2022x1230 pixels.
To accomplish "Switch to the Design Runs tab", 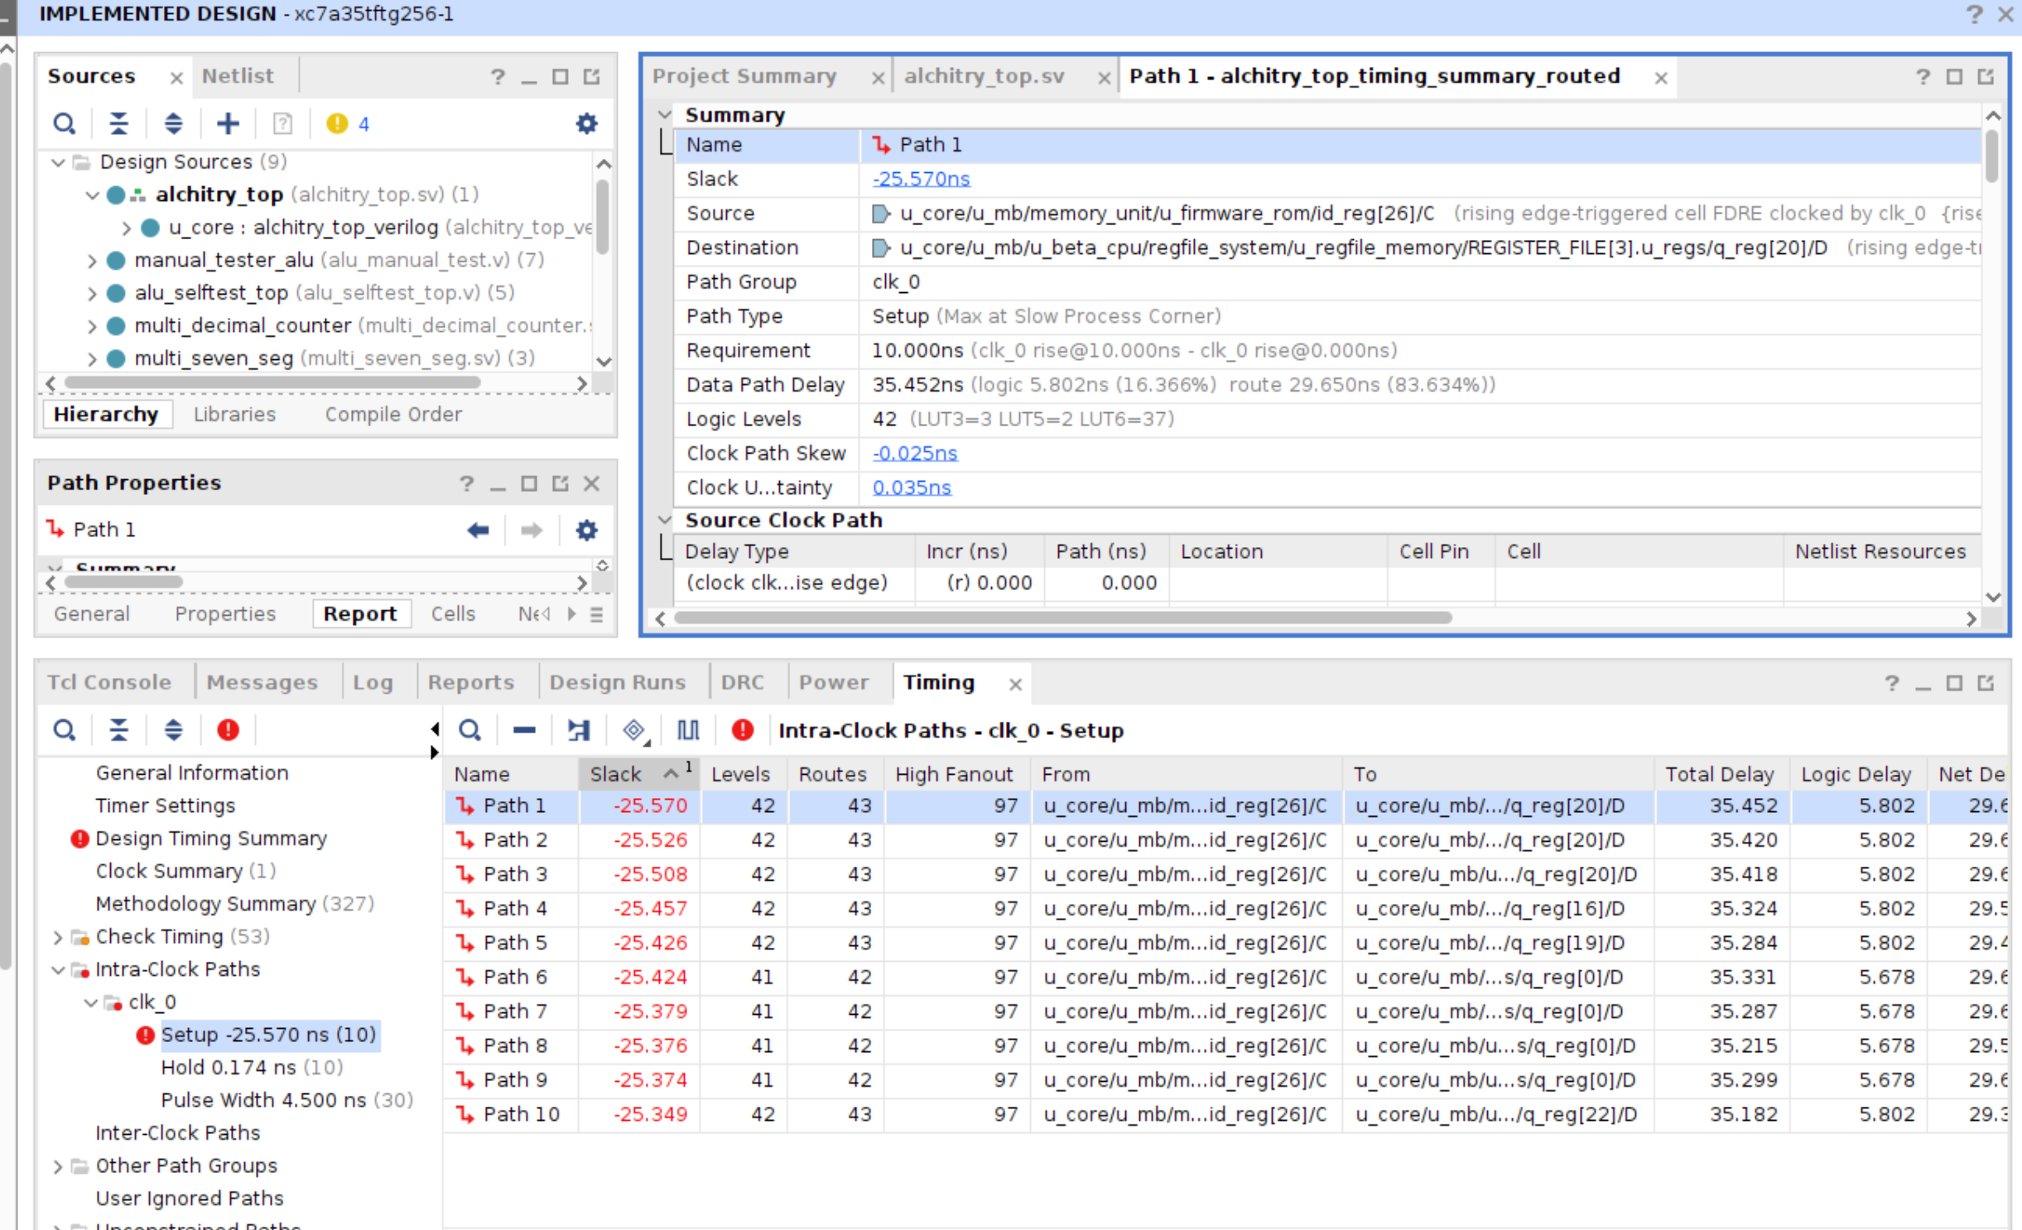I will click(617, 682).
